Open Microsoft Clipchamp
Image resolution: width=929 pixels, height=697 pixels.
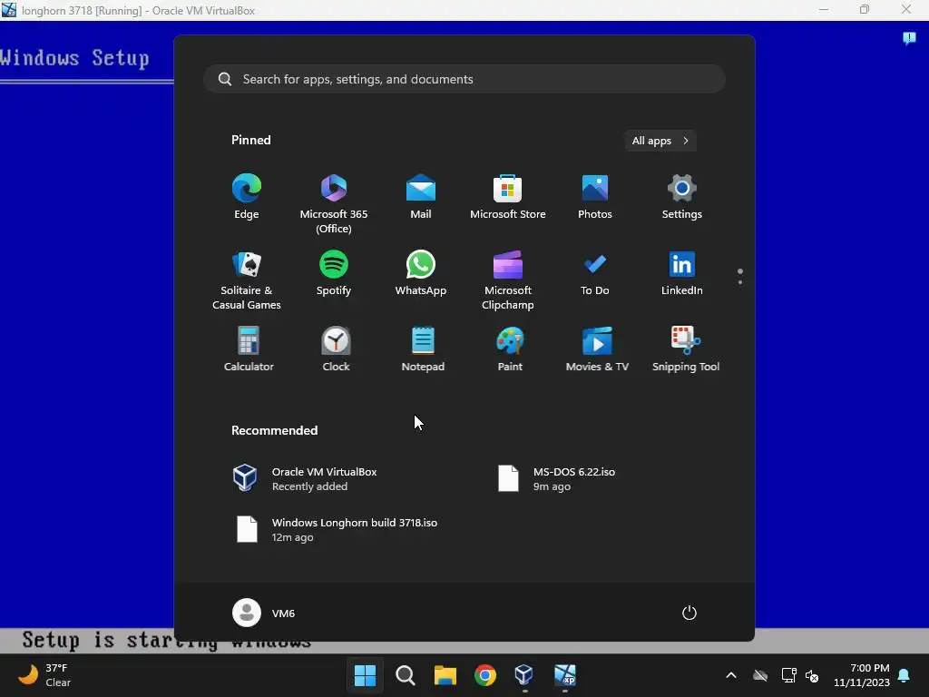[508, 280]
